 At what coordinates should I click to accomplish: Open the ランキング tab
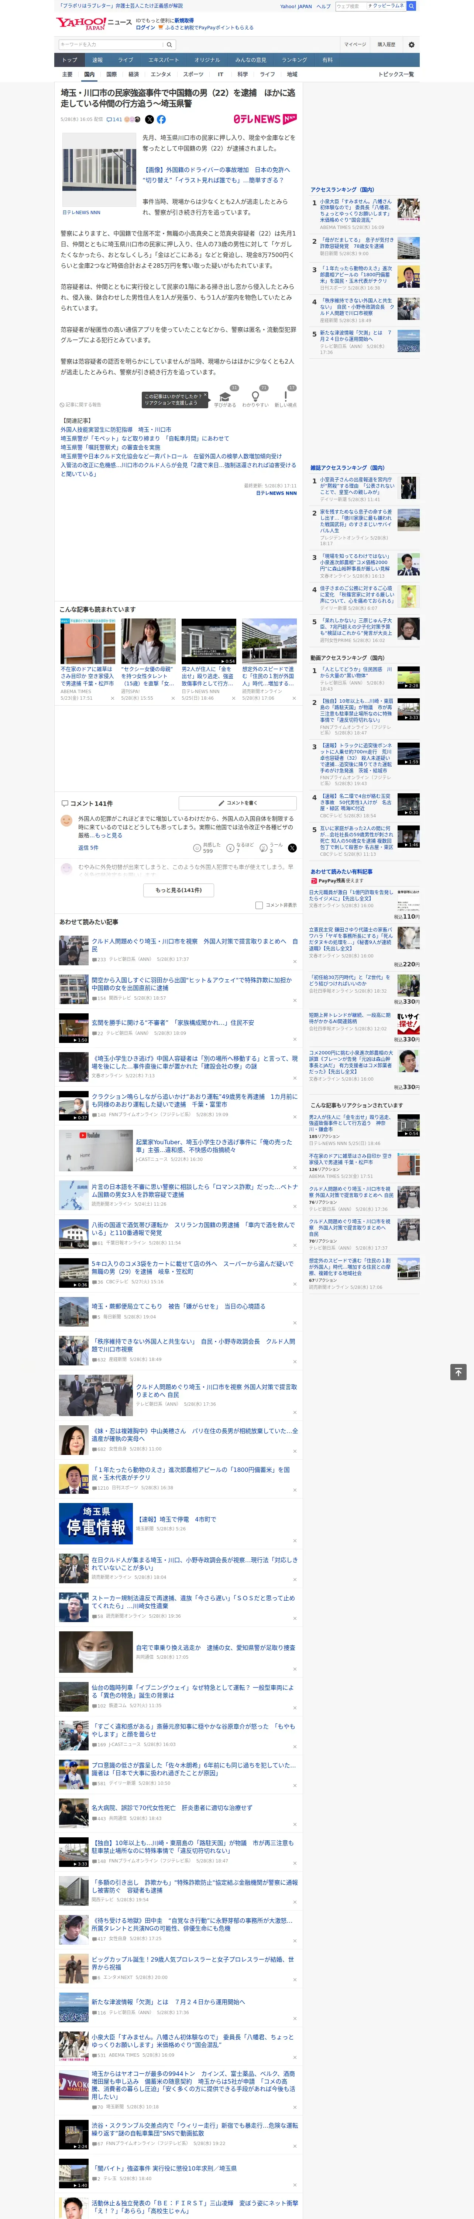(294, 60)
